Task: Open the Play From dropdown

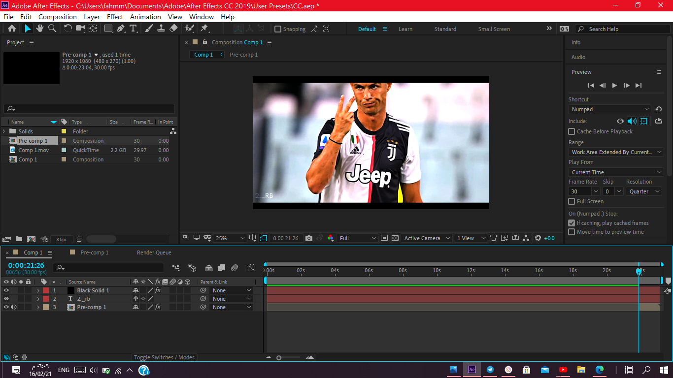Action: coord(616,172)
